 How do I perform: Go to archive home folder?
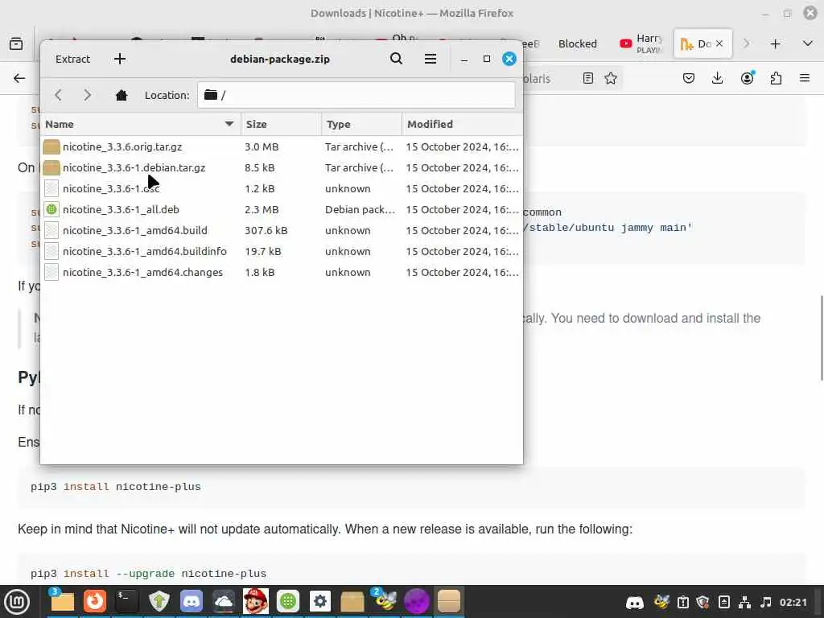pyautogui.click(x=122, y=95)
